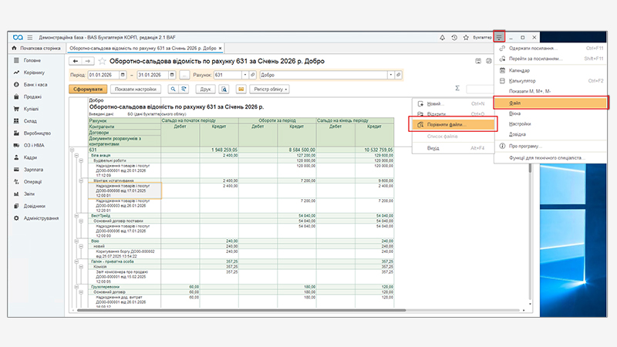
Task: Click the favorites star in title bar
Action: point(466,37)
